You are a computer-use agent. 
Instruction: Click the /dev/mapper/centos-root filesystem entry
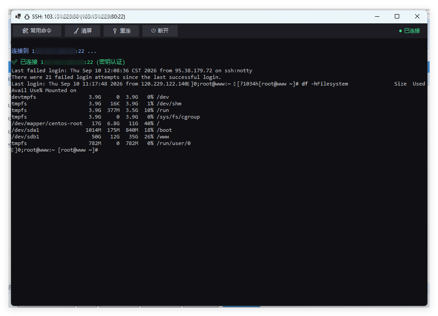click(47, 123)
